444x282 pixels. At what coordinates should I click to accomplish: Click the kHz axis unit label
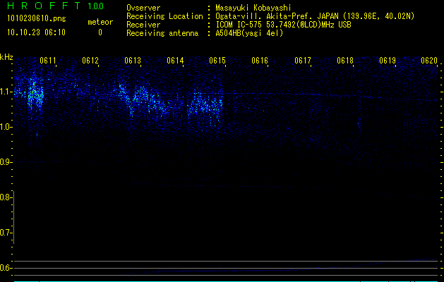coord(6,57)
